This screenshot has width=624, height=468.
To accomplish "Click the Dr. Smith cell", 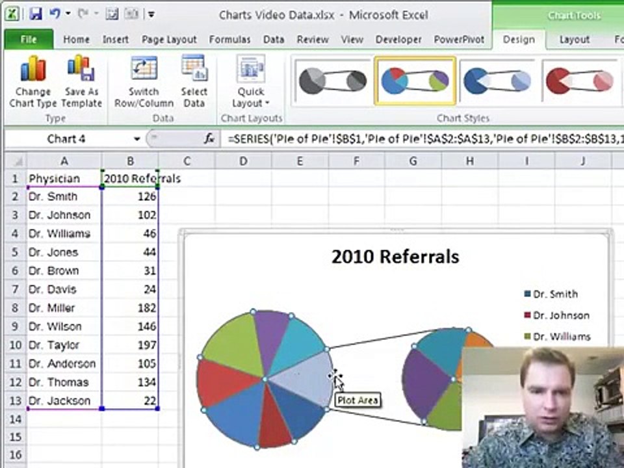I will coord(64,196).
